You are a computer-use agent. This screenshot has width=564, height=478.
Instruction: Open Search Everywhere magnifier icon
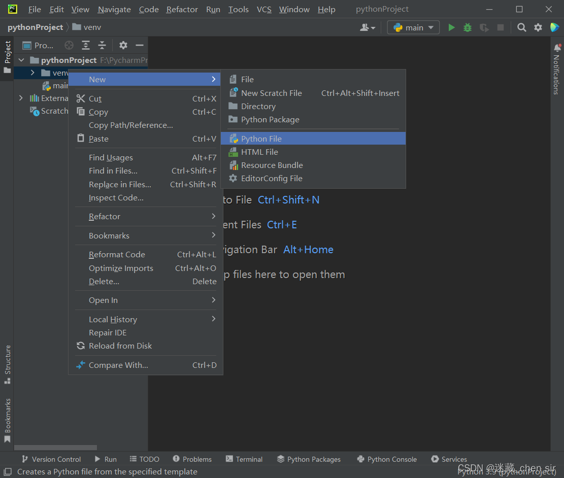(x=521, y=27)
